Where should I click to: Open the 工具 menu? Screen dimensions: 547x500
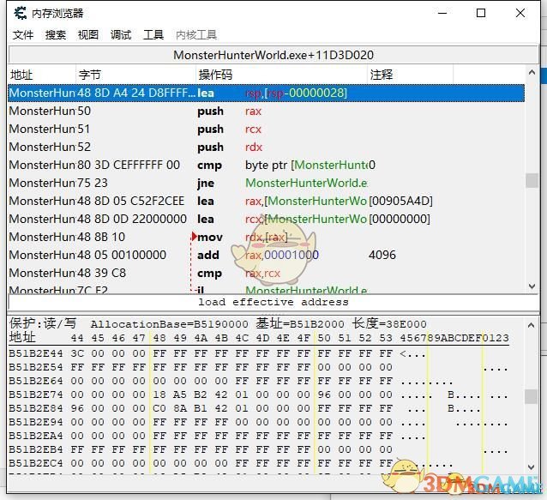pos(153,34)
